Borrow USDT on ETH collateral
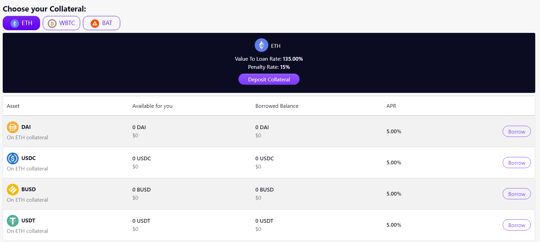 (516, 225)
